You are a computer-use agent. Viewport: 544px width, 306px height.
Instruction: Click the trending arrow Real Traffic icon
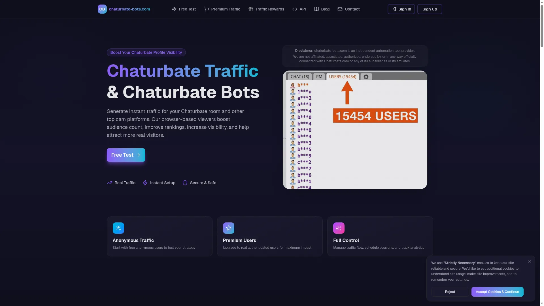[x=110, y=183]
